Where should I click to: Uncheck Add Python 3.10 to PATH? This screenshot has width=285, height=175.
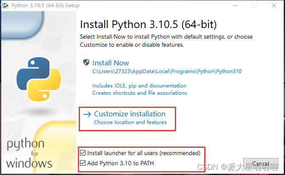pos(83,163)
